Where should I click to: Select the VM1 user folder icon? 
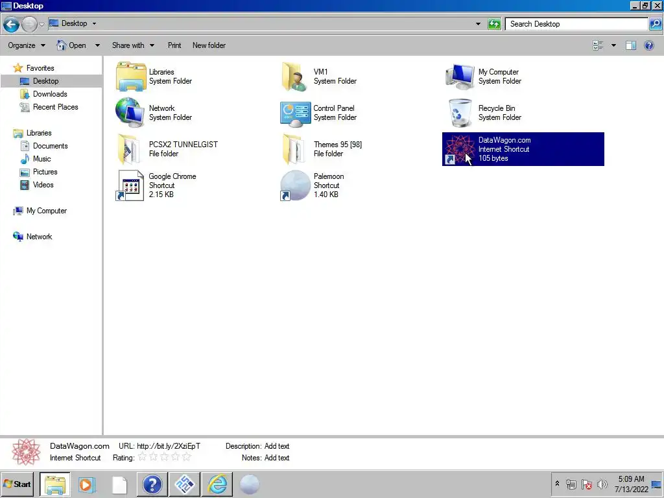click(295, 77)
